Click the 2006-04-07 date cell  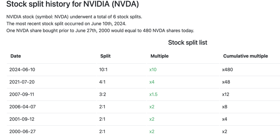pos(22,107)
